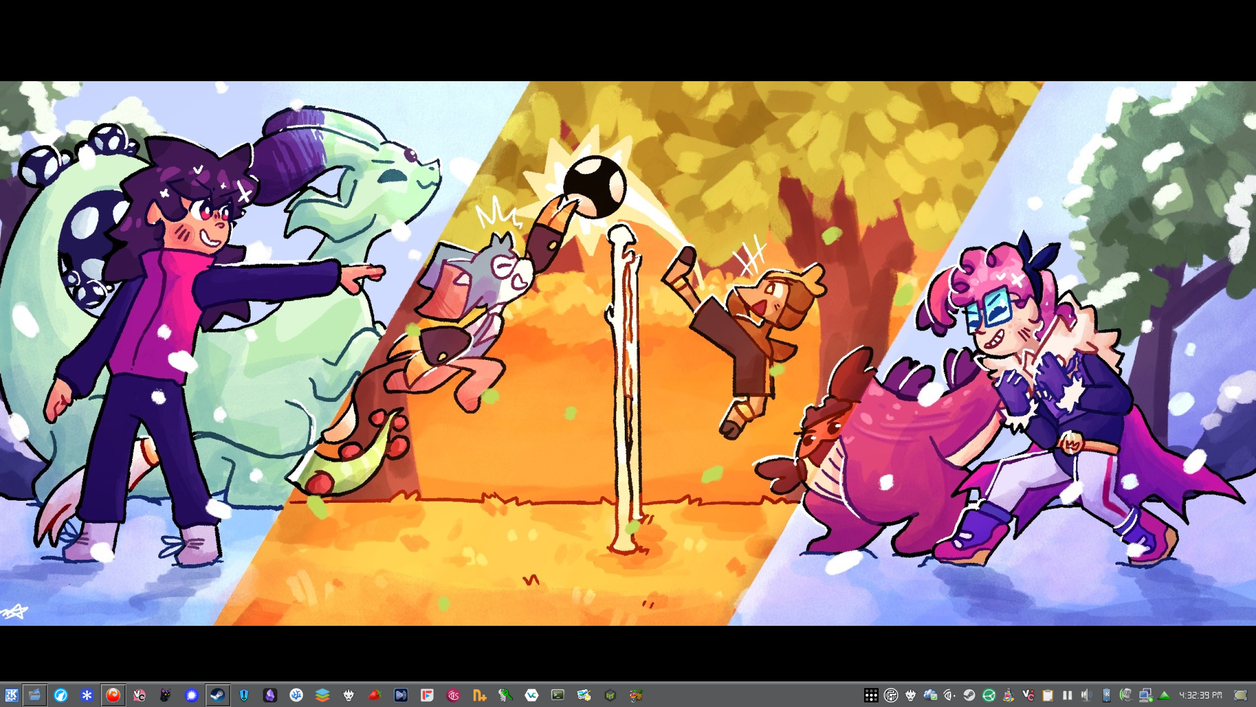Open the VSCodium launcher icon
The width and height of the screenshot is (1256, 707).
[296, 695]
